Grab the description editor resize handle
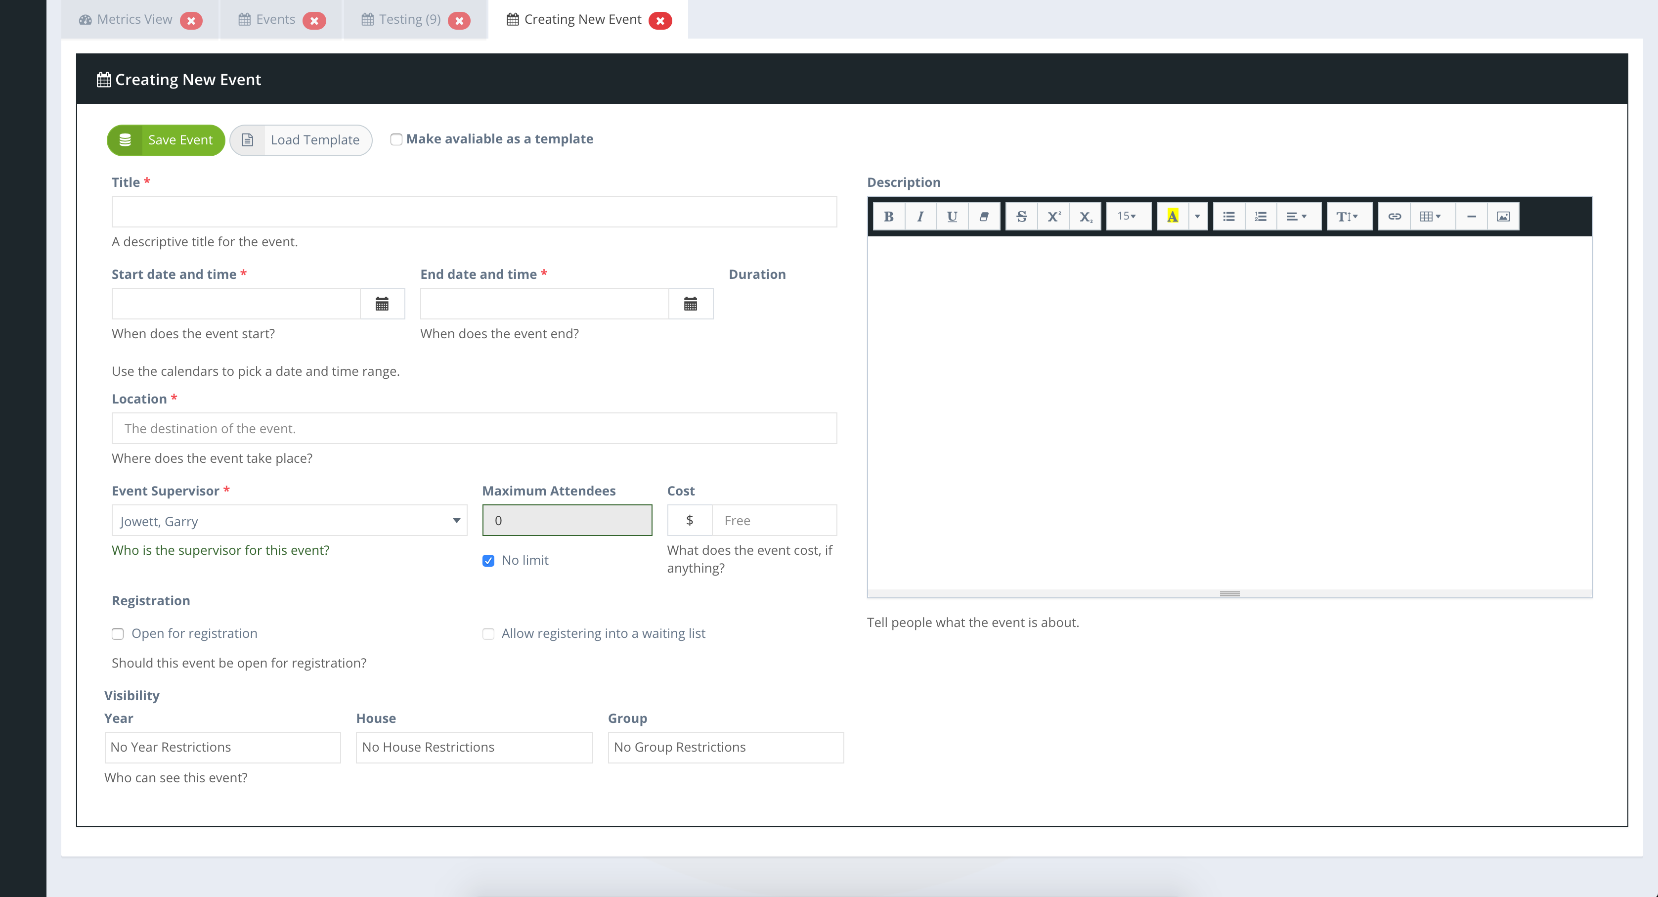This screenshot has width=1658, height=897. click(x=1229, y=594)
